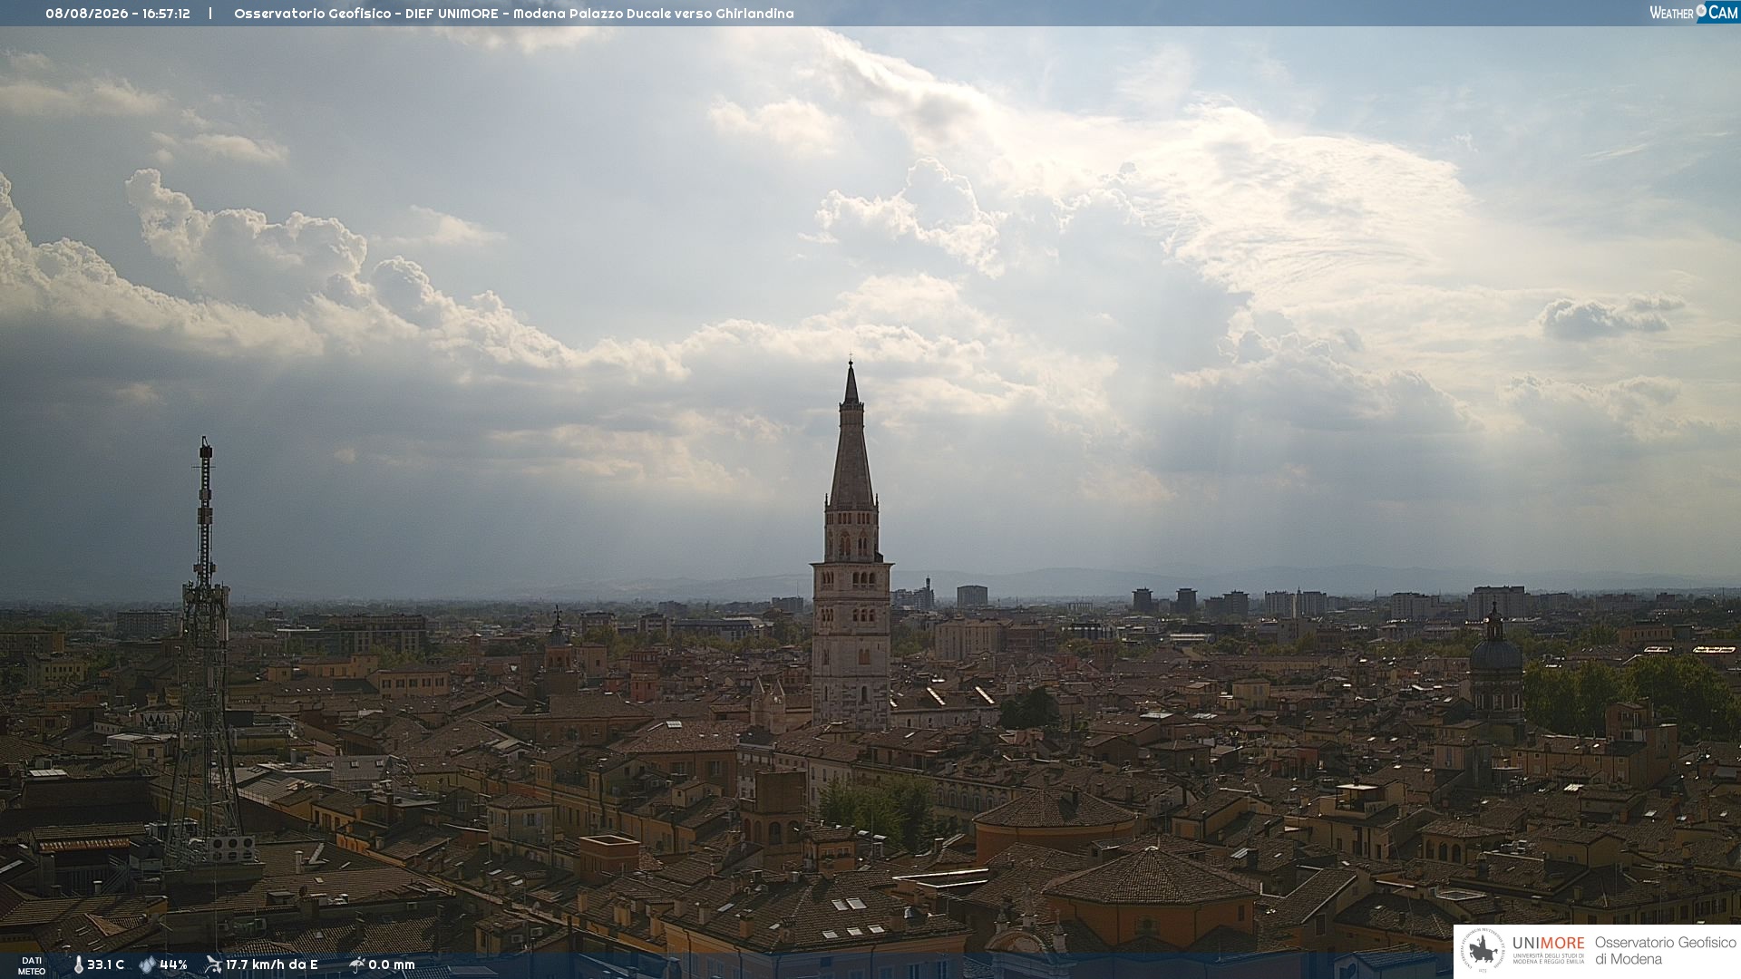
Task: Click the wind speed icon
Action: click(213, 964)
